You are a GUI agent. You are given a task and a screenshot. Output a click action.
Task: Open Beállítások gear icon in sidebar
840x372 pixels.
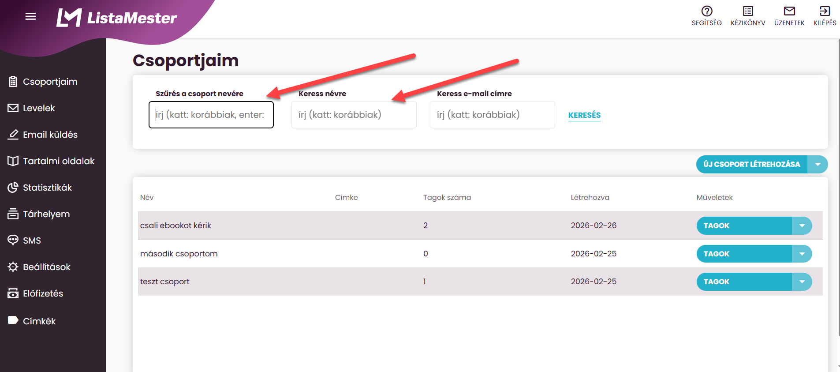[x=13, y=267]
